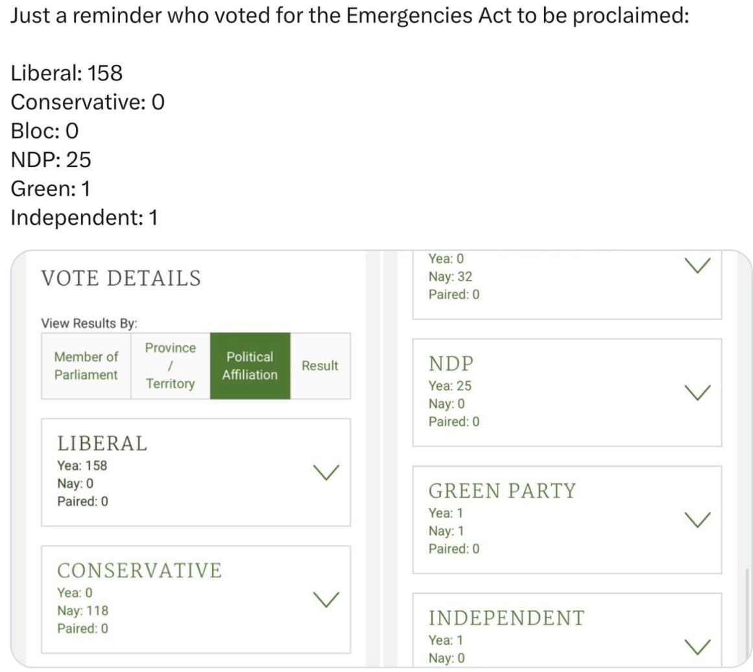
Task: Open the NDP party heading
Action: (451, 364)
